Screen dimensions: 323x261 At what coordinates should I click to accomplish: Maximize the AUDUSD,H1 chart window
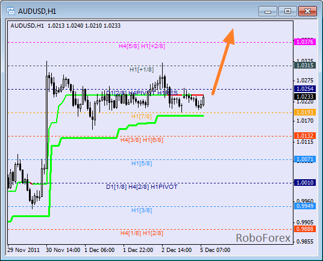click(x=287, y=11)
